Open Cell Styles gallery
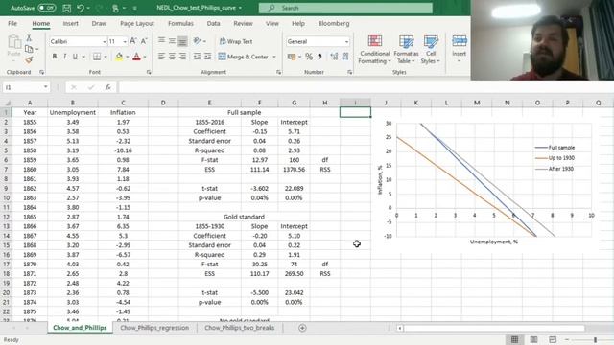Viewport: 614px width, 345px height. (x=431, y=49)
